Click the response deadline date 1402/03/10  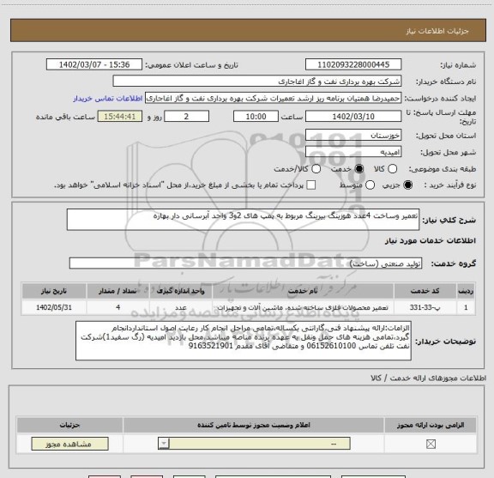pos(353,117)
